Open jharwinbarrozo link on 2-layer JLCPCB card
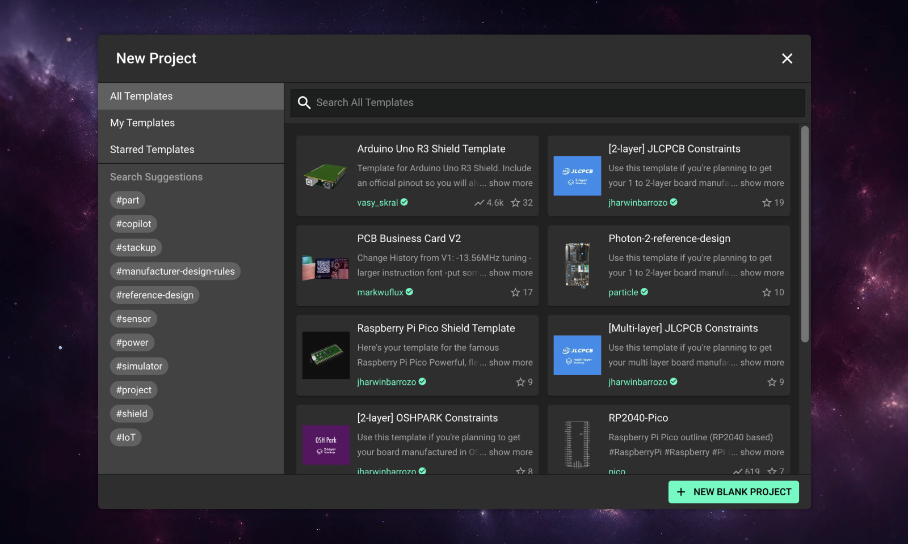 coord(638,203)
